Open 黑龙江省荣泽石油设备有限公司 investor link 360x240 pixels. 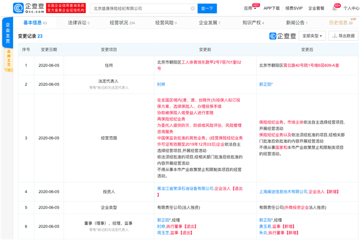tap(185, 188)
